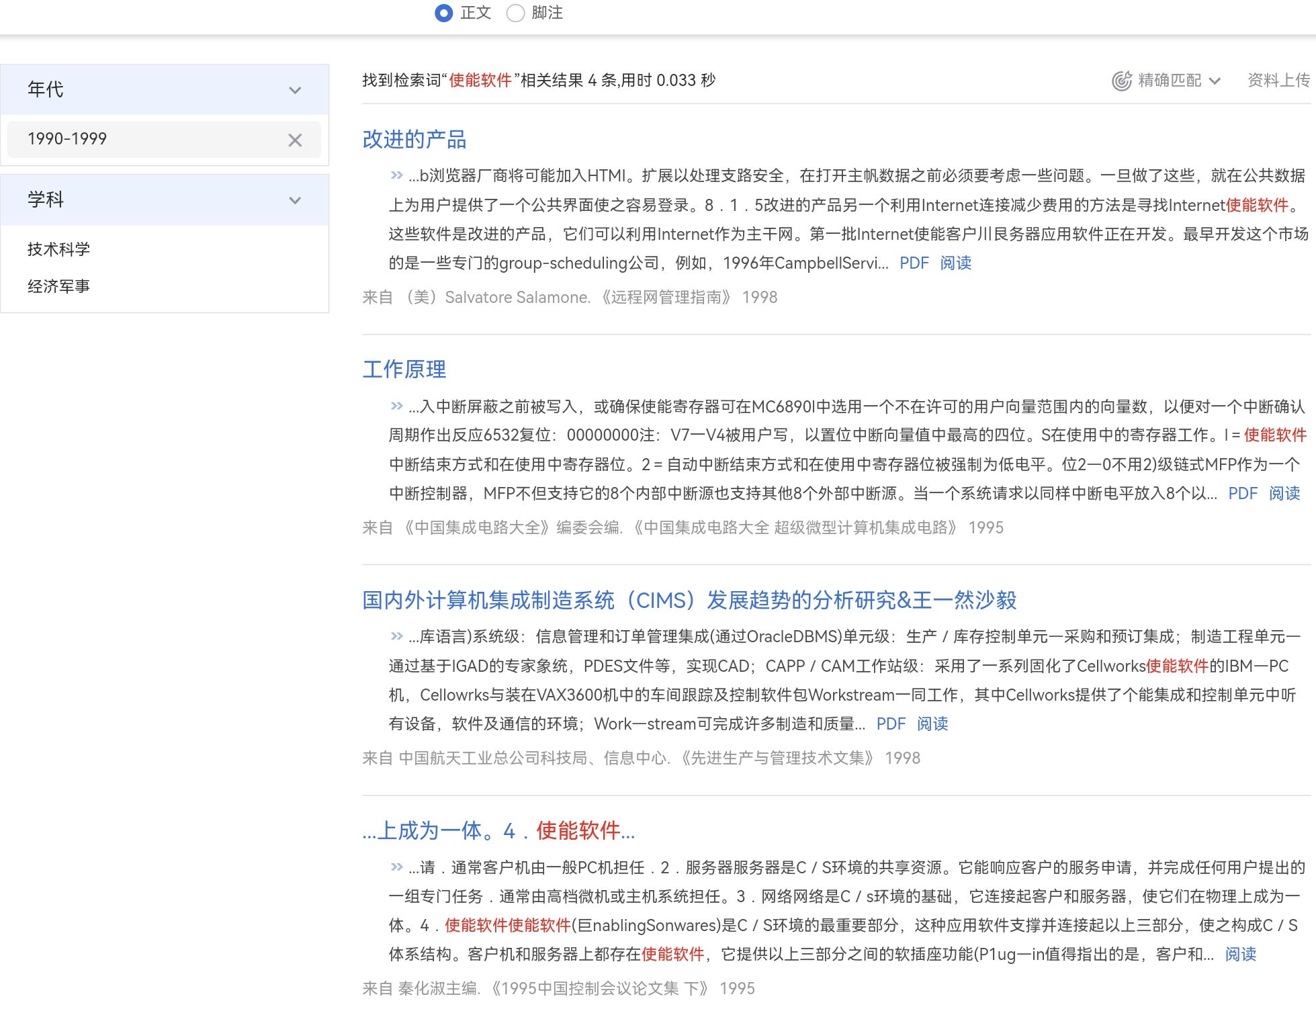Open result titled 改进的产品
The image size is (1316, 1009).
pyautogui.click(x=414, y=139)
